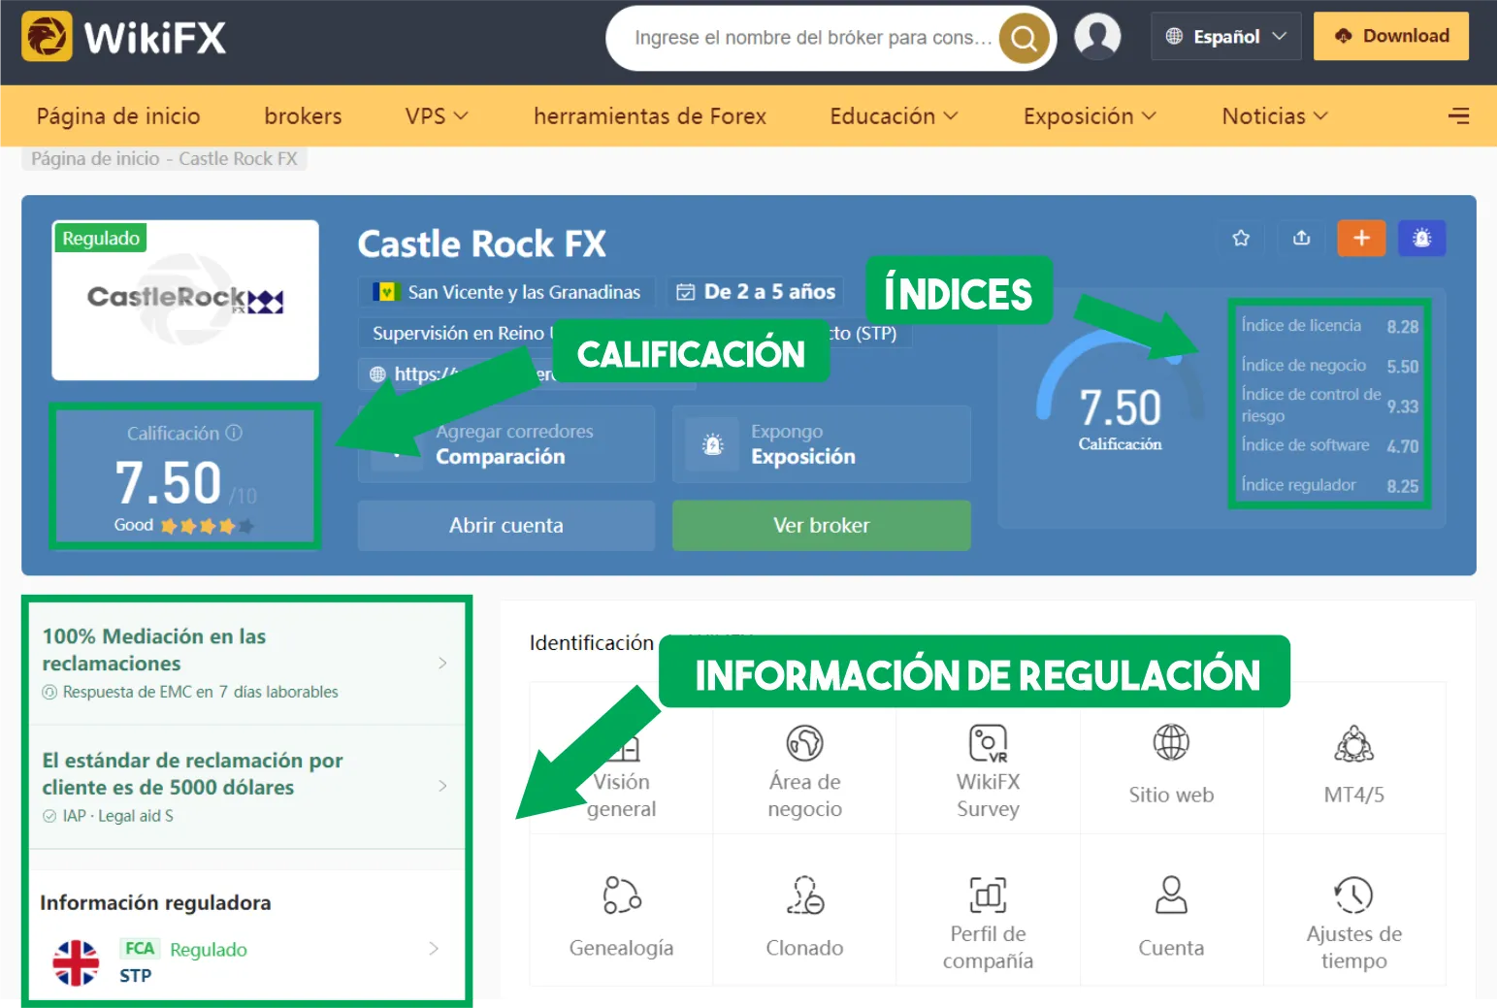Click the Good star rating

tap(183, 525)
